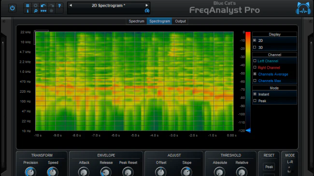Image resolution: width=314 pixels, height=176 pixels.
Task: Click the ADJUST section title
Action: 174,155
